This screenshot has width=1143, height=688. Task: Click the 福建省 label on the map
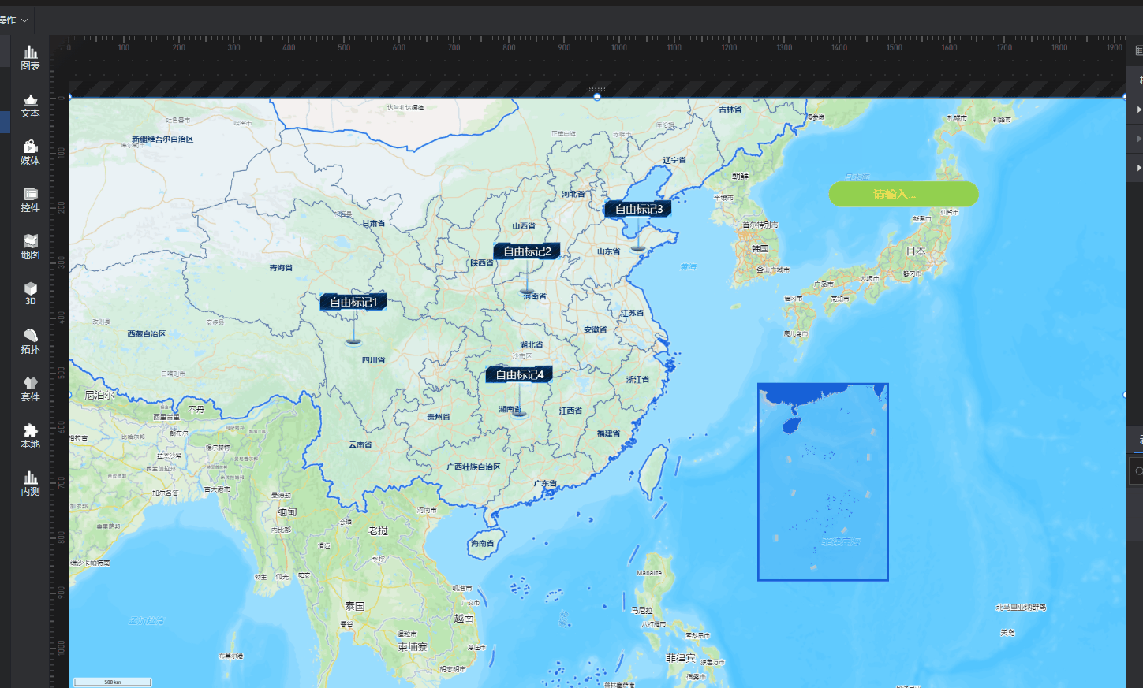[x=608, y=433]
